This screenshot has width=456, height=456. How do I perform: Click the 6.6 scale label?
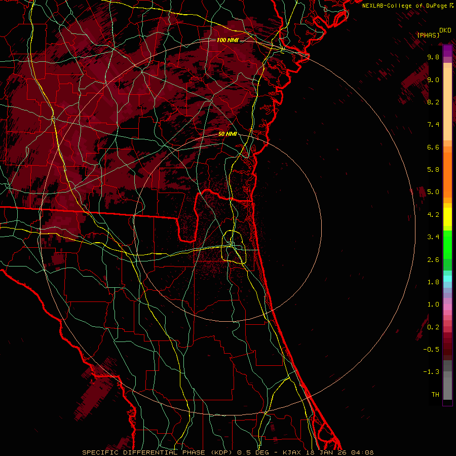click(x=433, y=147)
